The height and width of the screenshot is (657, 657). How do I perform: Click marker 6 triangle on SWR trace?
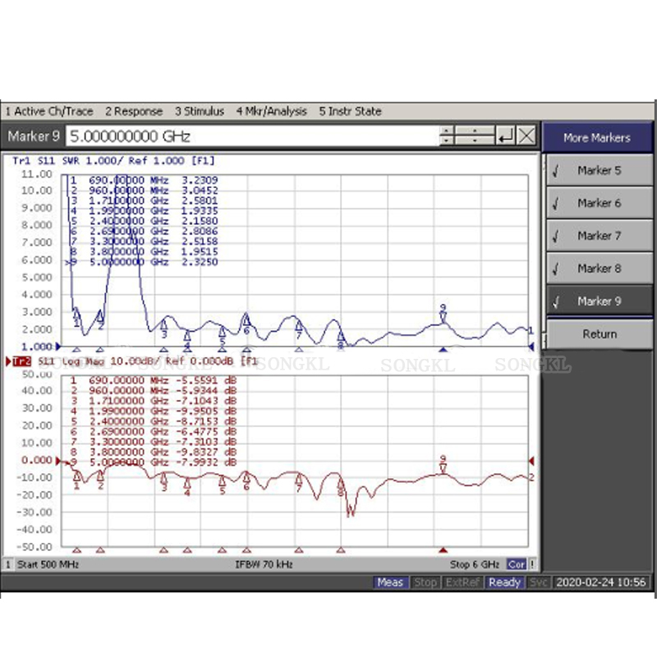[x=246, y=319]
